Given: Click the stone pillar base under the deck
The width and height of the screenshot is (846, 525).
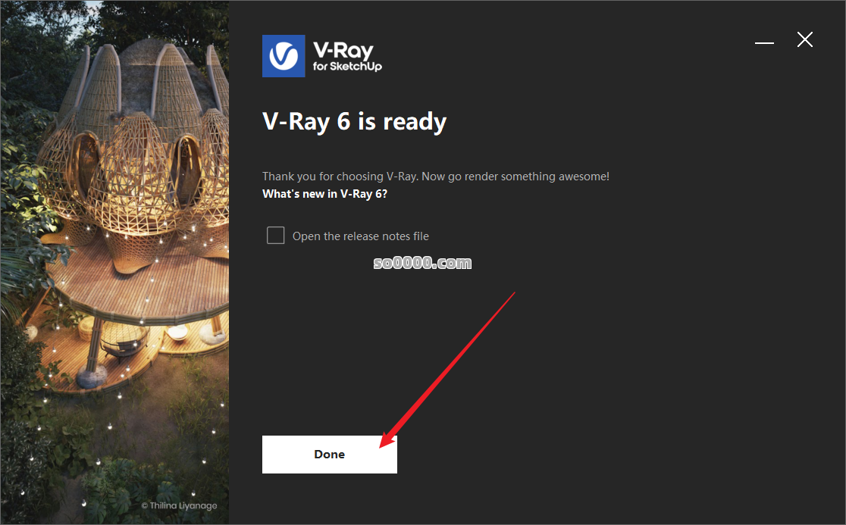Looking at the screenshot, I should (91, 375).
